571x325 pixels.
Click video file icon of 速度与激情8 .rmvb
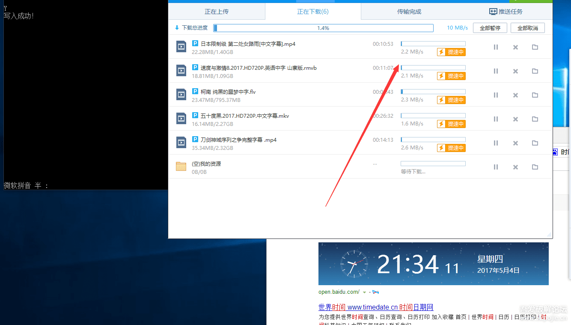(x=181, y=71)
